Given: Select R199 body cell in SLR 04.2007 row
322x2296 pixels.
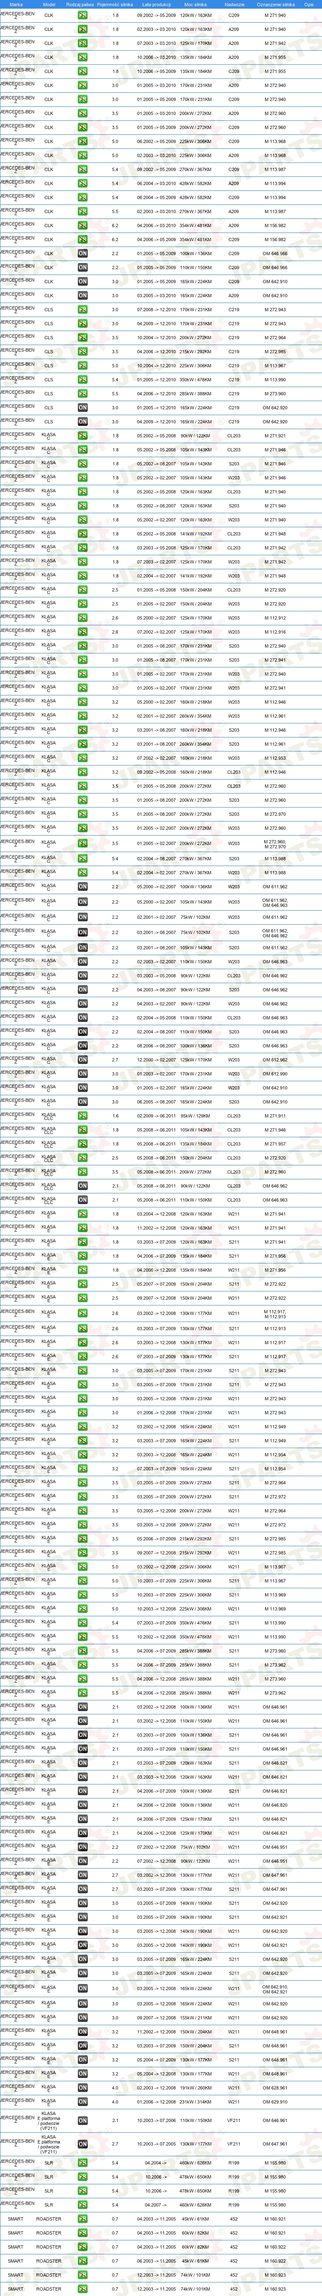Looking at the screenshot, I should [234, 2204].
